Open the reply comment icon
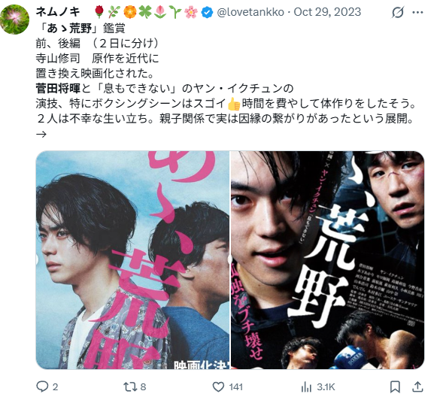The image size is (437, 400). click(42, 386)
